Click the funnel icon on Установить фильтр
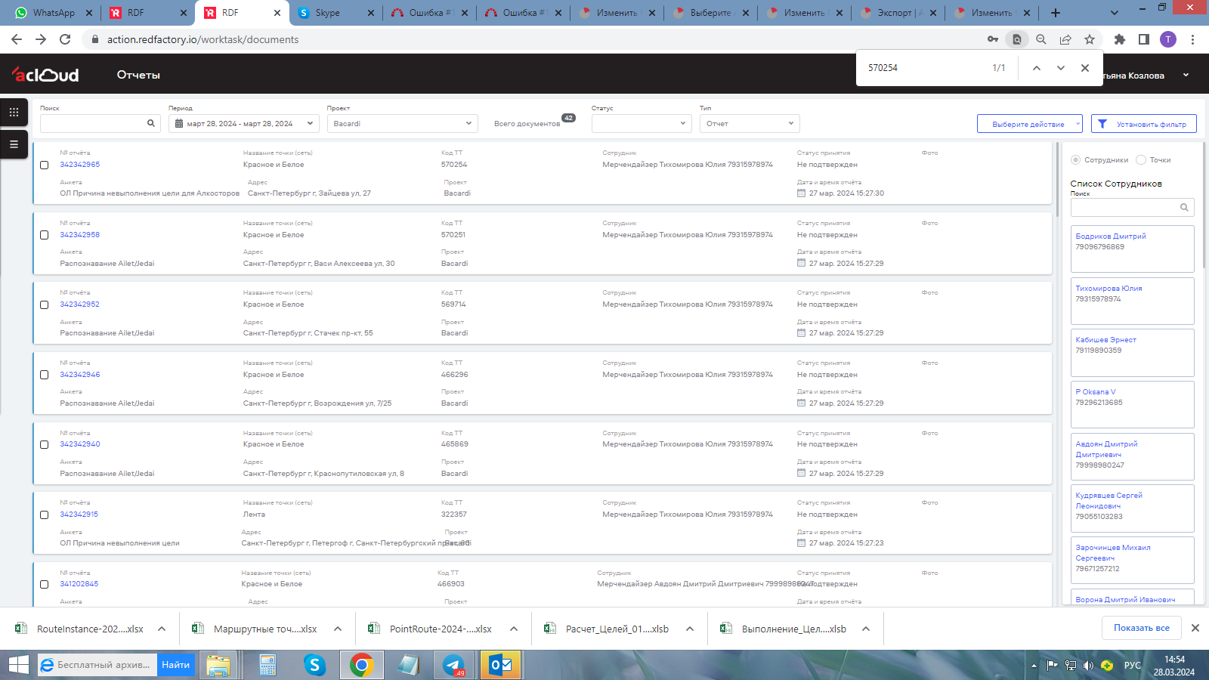 1102,124
